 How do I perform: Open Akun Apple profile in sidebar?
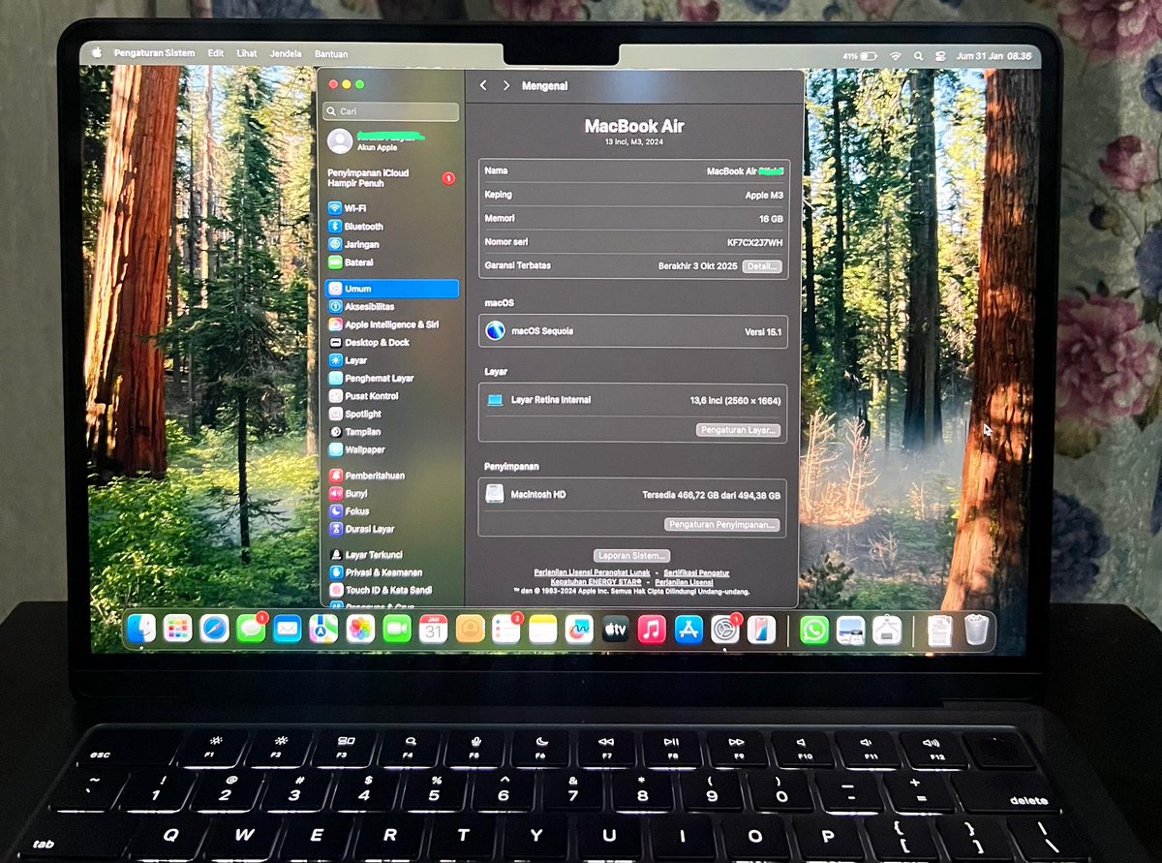tap(391, 141)
